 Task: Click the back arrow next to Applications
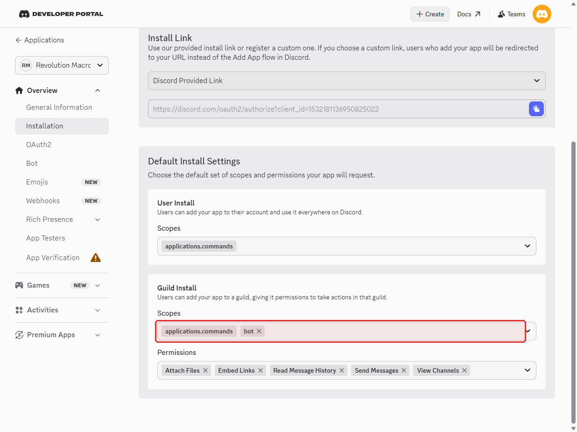click(x=19, y=40)
